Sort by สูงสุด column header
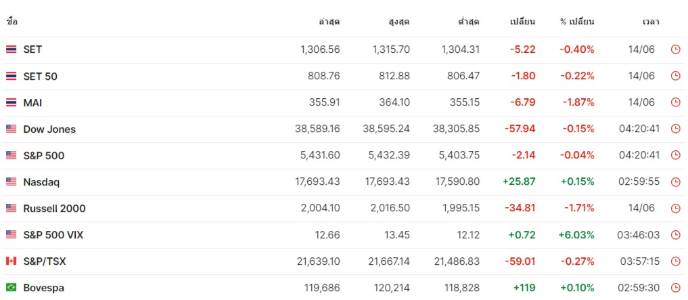 tap(399, 22)
